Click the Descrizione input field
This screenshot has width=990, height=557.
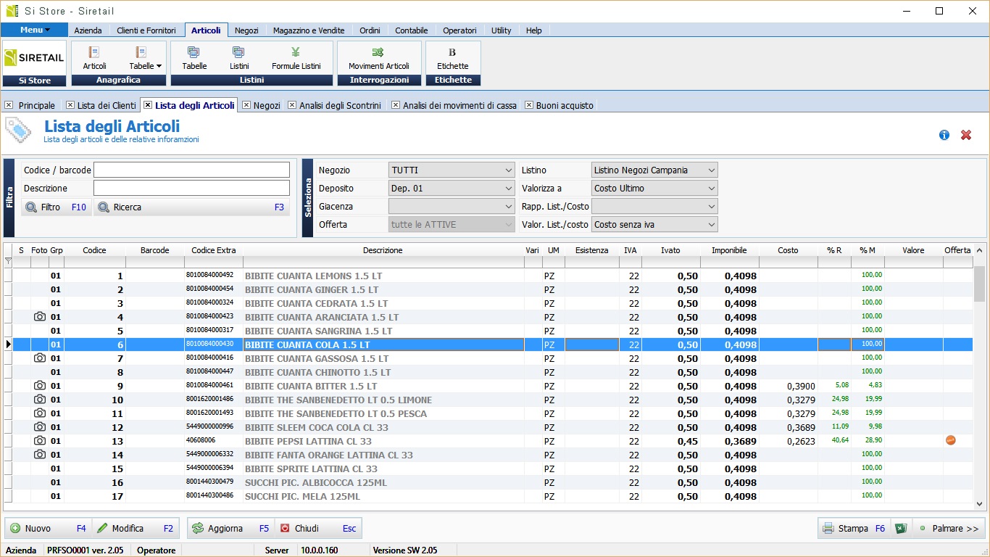pos(191,188)
